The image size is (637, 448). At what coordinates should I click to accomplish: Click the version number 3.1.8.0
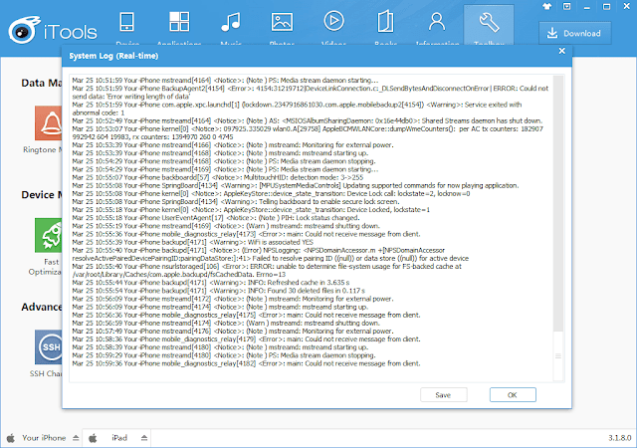coord(620,438)
